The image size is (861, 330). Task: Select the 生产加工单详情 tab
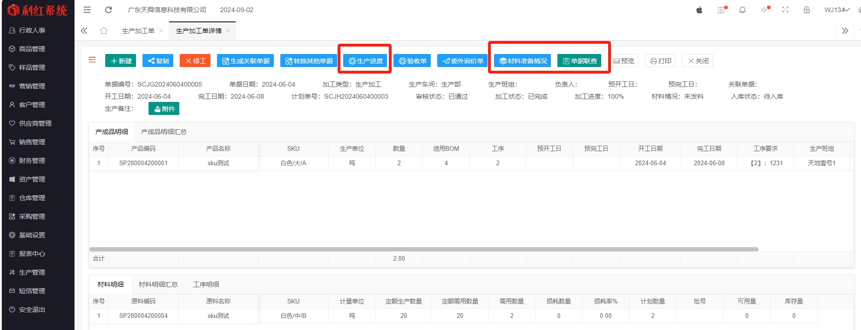tap(199, 31)
